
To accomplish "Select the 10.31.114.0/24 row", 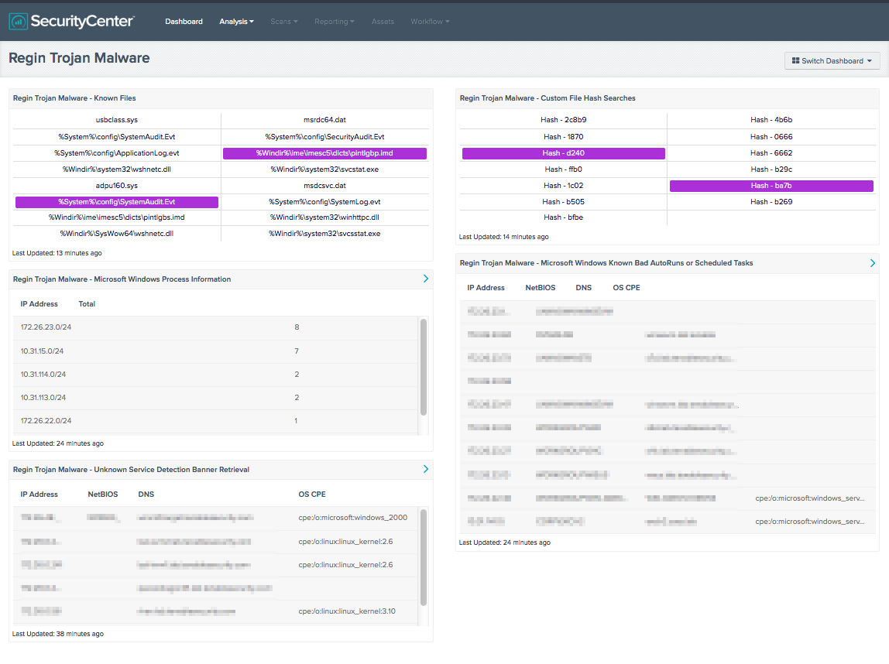I will (x=215, y=375).
